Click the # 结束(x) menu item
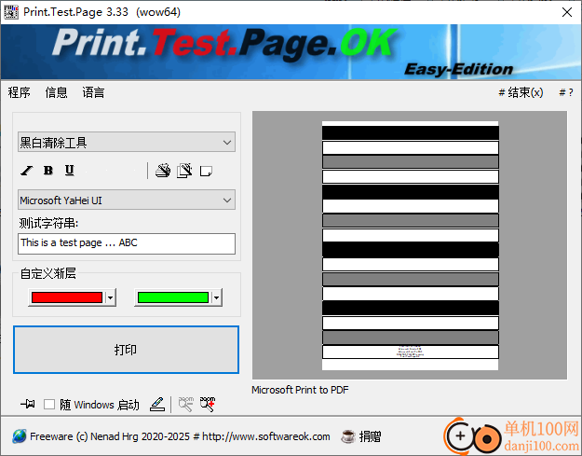 (521, 92)
